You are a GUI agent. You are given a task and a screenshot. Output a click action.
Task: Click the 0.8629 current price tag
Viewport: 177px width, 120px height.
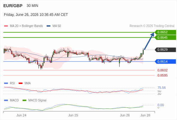(x=165, y=50)
